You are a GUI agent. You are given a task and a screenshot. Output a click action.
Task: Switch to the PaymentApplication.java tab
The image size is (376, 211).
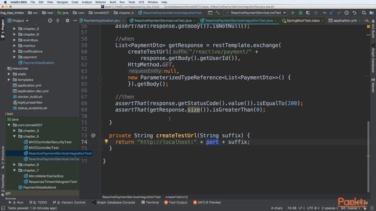point(102,21)
